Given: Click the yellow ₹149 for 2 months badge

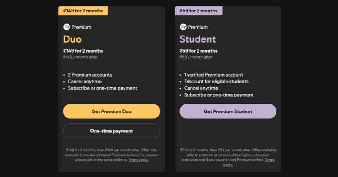Looking at the screenshot, I should coord(83,11).
